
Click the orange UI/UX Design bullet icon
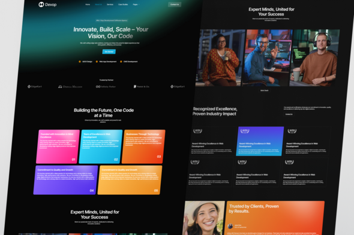80,62
